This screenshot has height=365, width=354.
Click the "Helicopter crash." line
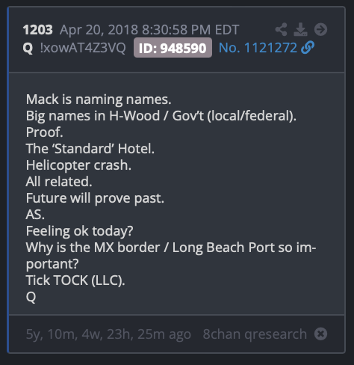(78, 165)
